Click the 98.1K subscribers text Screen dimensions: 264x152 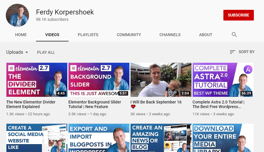(52, 19)
